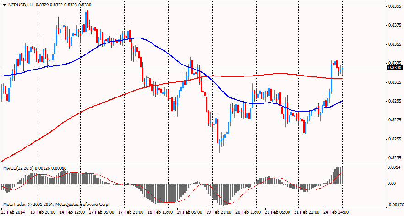Click the 0.8255 price axis label
The width and height of the screenshot is (404, 216).
point(394,139)
